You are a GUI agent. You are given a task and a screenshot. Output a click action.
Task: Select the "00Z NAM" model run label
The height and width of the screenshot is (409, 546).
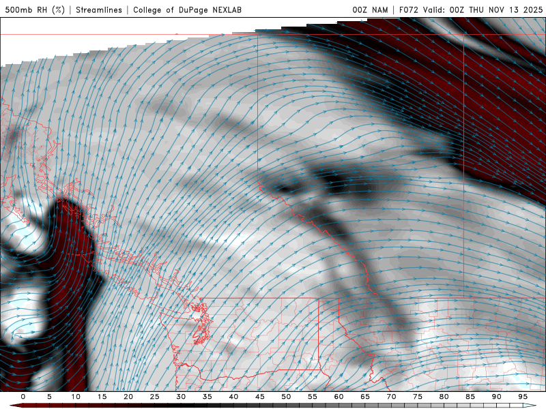click(x=370, y=10)
